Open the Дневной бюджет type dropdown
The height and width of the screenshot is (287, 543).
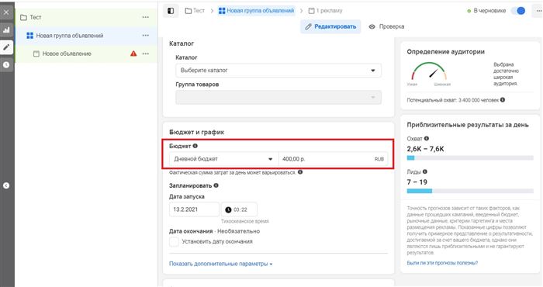click(x=223, y=159)
